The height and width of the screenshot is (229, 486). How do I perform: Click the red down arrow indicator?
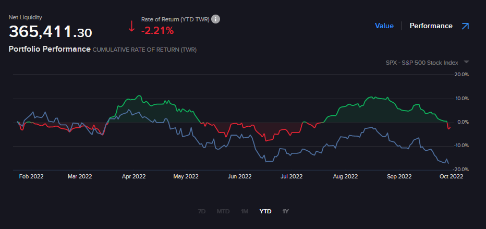[x=131, y=26]
